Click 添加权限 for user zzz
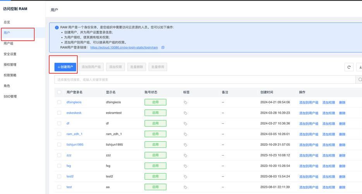 pyautogui.click(x=329, y=156)
